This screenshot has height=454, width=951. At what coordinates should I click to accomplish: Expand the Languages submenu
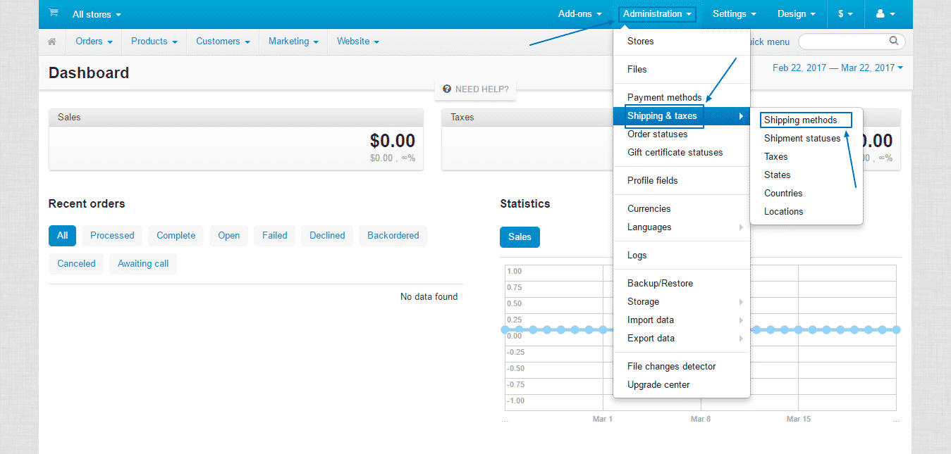649,227
